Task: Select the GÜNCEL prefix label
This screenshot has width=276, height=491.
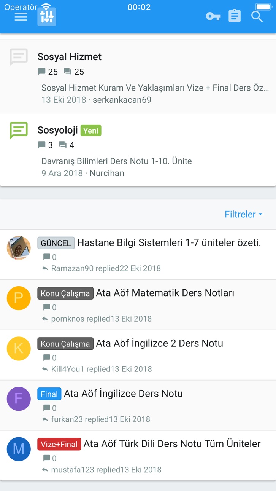Action: (x=56, y=243)
